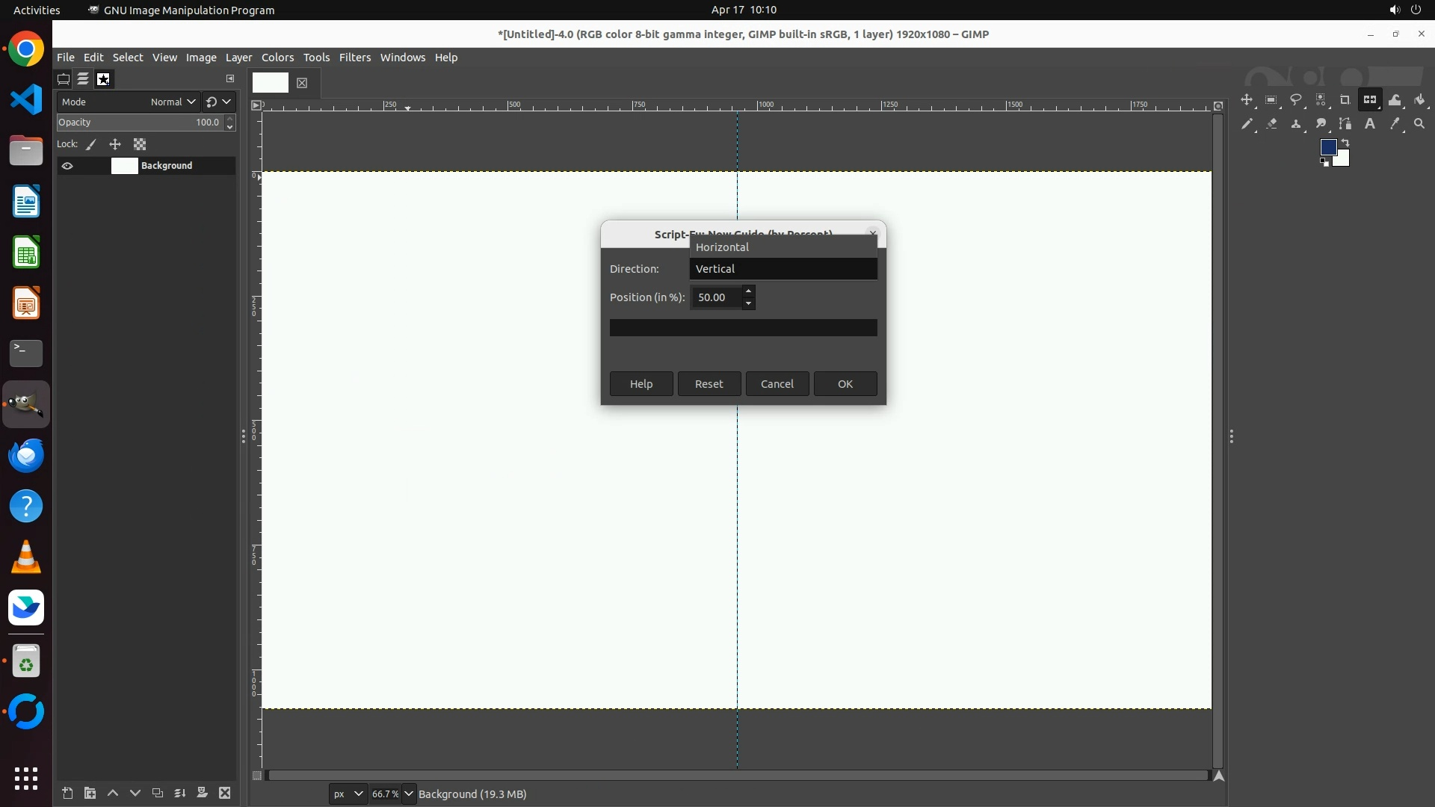The width and height of the screenshot is (1435, 807).
Task: Create a new layer group
Action: click(90, 793)
